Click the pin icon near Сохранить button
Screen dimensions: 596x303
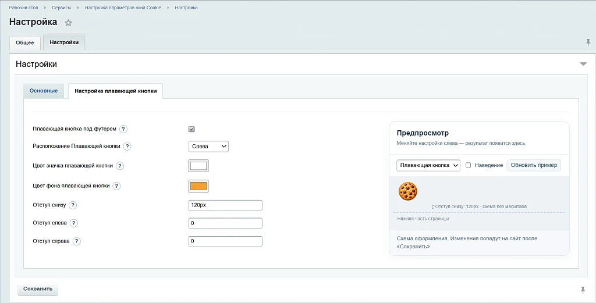click(x=583, y=290)
